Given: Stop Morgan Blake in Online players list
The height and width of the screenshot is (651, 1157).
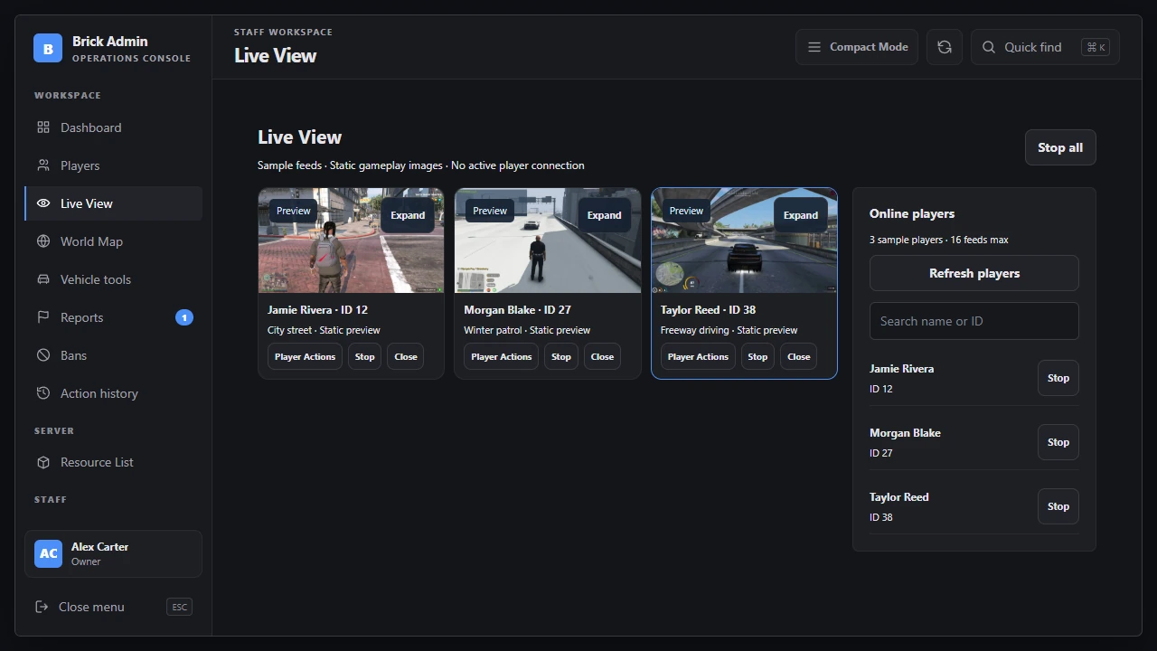Looking at the screenshot, I should pos(1058,442).
